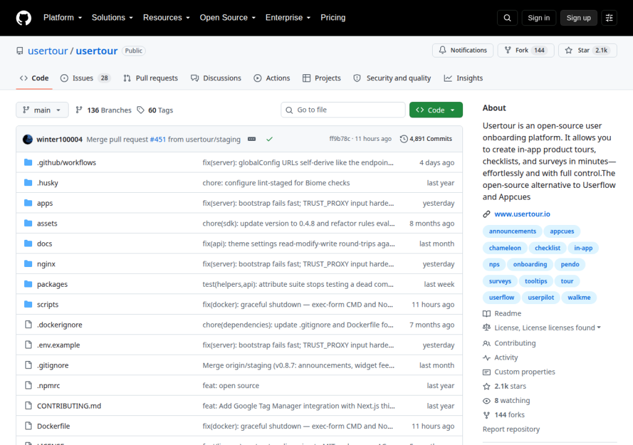Open the green Code dropdown button
The height and width of the screenshot is (445, 633).
pyautogui.click(x=436, y=110)
